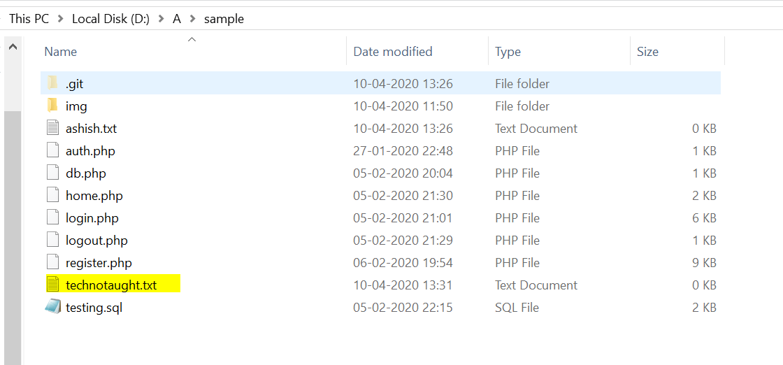Click the sort arrow above the Name column

point(192,39)
